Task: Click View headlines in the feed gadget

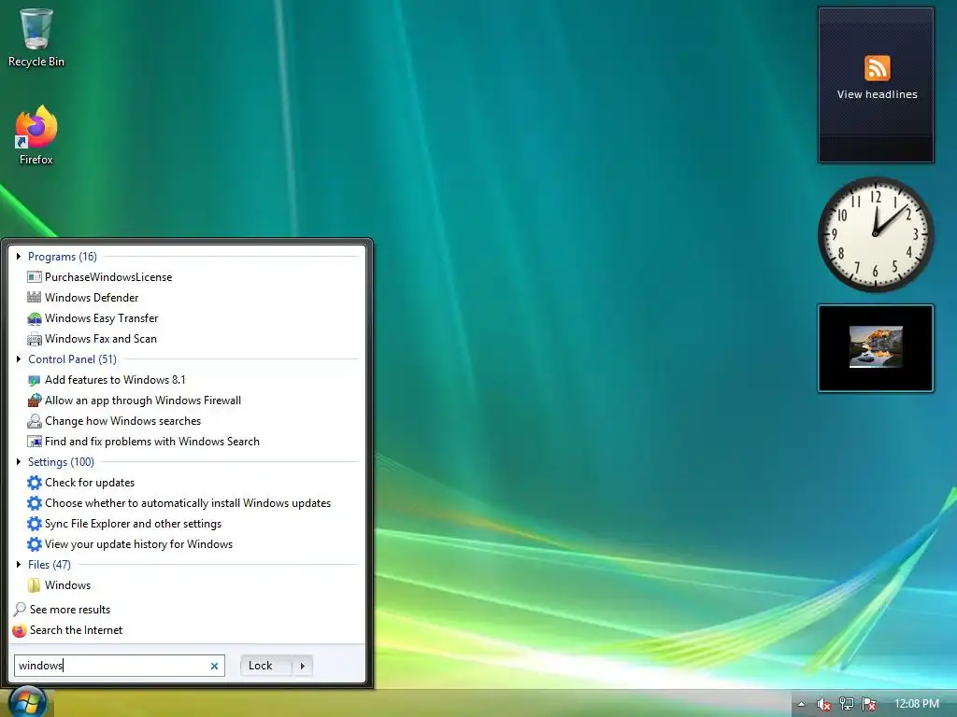Action: (877, 94)
